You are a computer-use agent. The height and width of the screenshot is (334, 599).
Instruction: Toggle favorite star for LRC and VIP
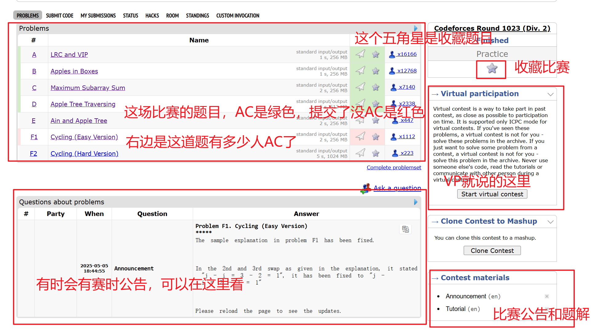coord(375,54)
